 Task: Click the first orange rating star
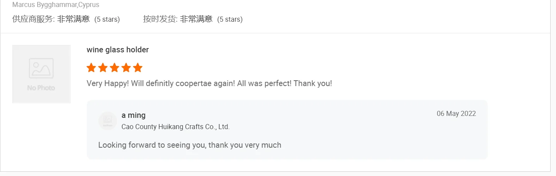click(91, 68)
